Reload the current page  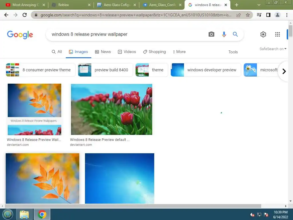point(25,15)
